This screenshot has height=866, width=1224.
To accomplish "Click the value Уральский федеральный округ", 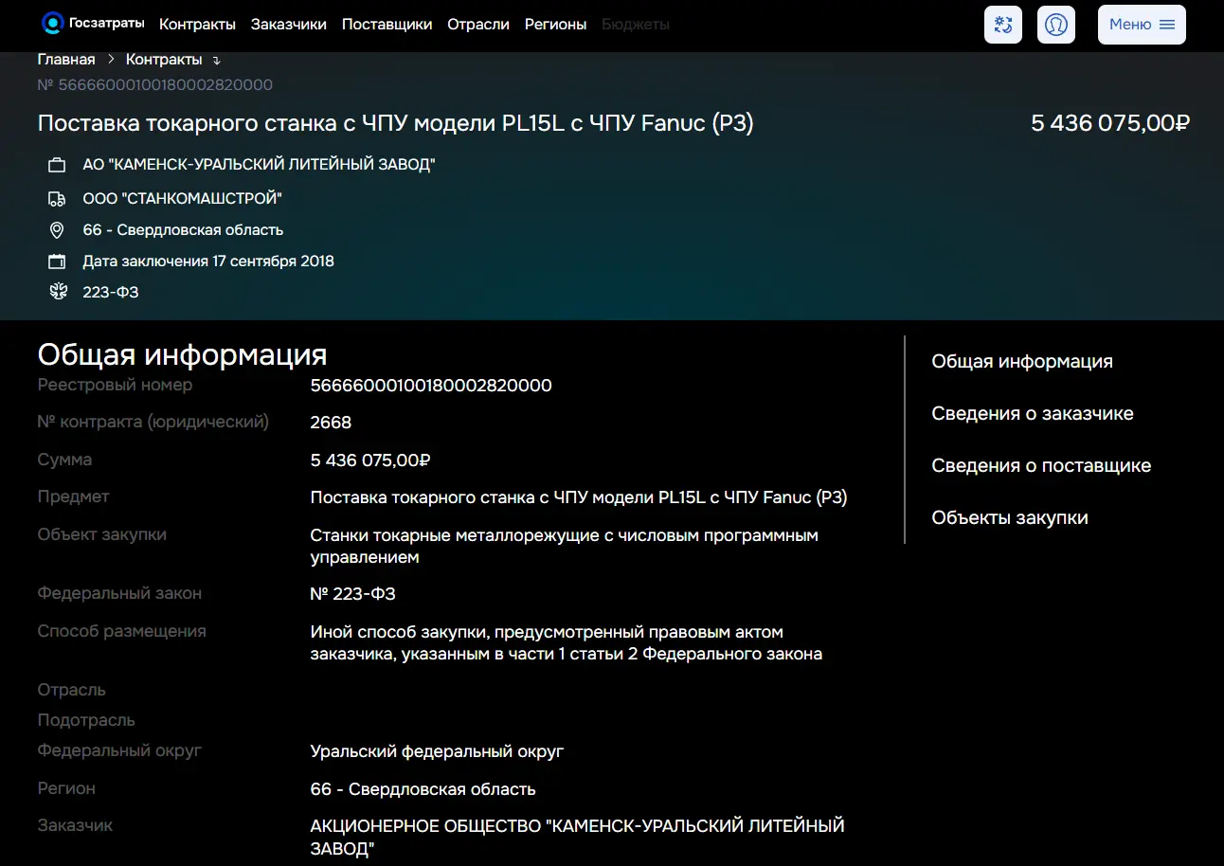I will coord(437,751).
